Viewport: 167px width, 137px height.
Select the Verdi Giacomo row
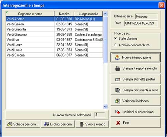click(x=54, y=35)
